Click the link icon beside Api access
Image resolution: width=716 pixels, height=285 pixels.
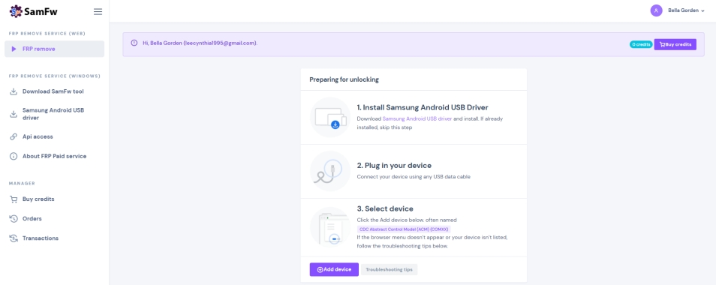(x=14, y=136)
